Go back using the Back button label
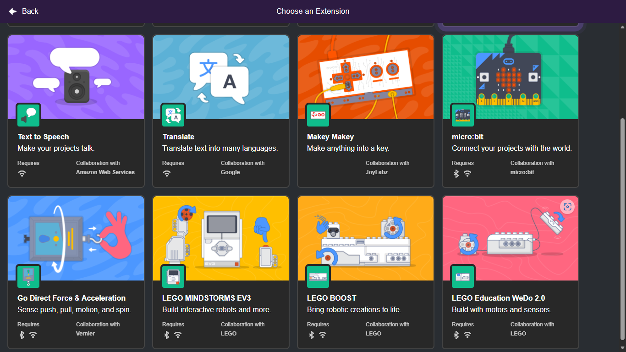The width and height of the screenshot is (626, 352). 30,11
